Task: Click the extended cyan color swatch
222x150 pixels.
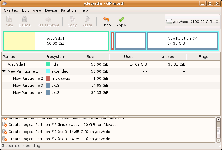Action: tap(48, 71)
